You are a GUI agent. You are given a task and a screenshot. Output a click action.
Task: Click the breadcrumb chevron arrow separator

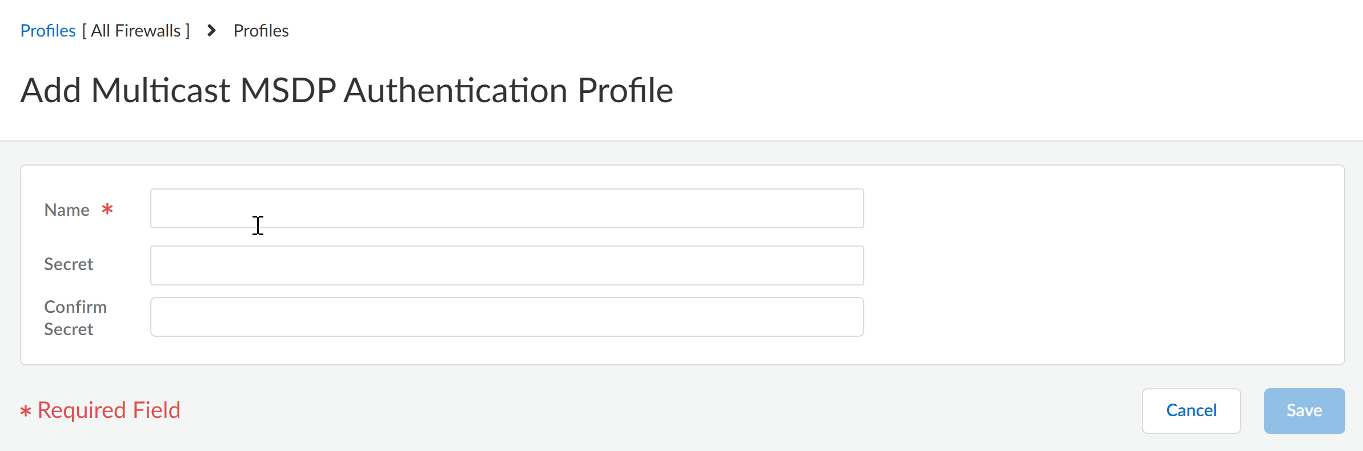click(211, 31)
